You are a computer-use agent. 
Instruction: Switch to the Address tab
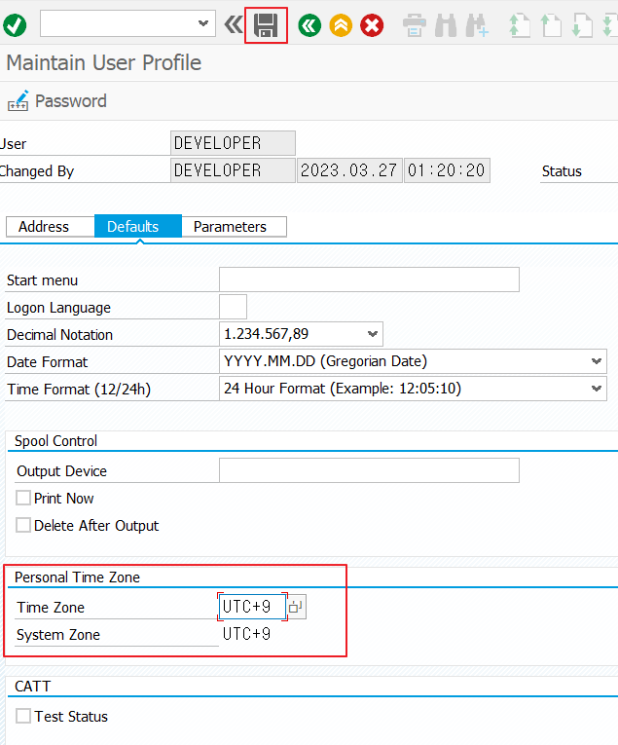(x=51, y=226)
